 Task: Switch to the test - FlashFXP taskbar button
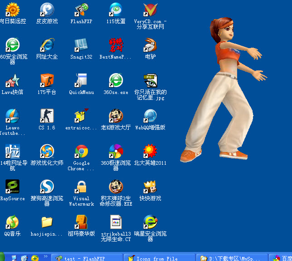86,258
